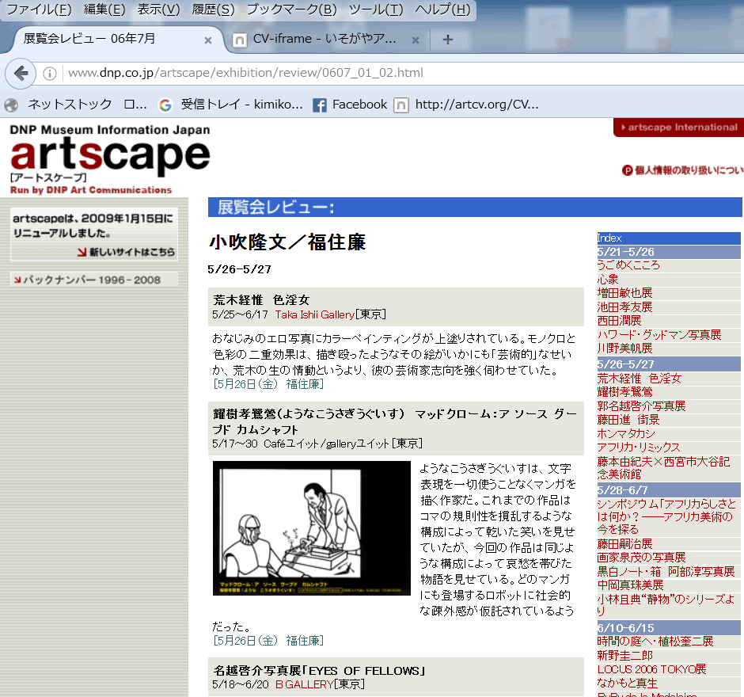Viewport: 744px width, 697px height.
Task: Switch to the CV-iframe いそがやア tab
Action: (x=326, y=39)
